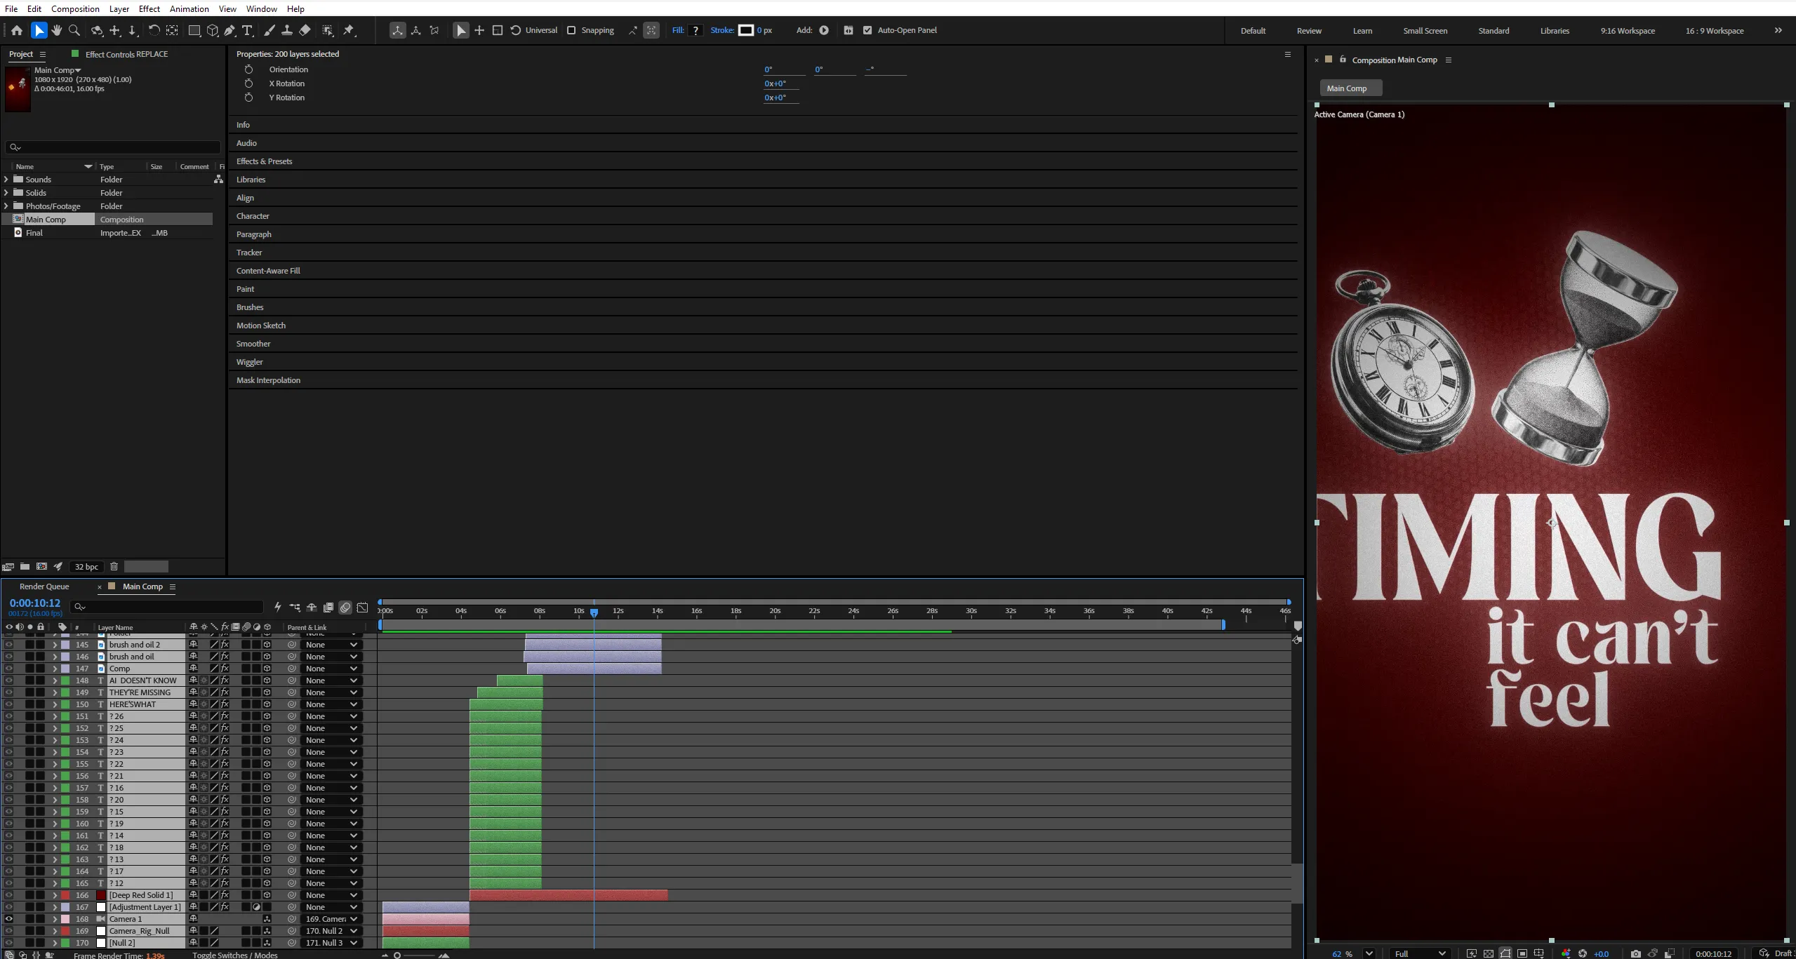This screenshot has width=1796, height=959.
Task: Delete selected item with trash icon
Action: pyautogui.click(x=114, y=566)
